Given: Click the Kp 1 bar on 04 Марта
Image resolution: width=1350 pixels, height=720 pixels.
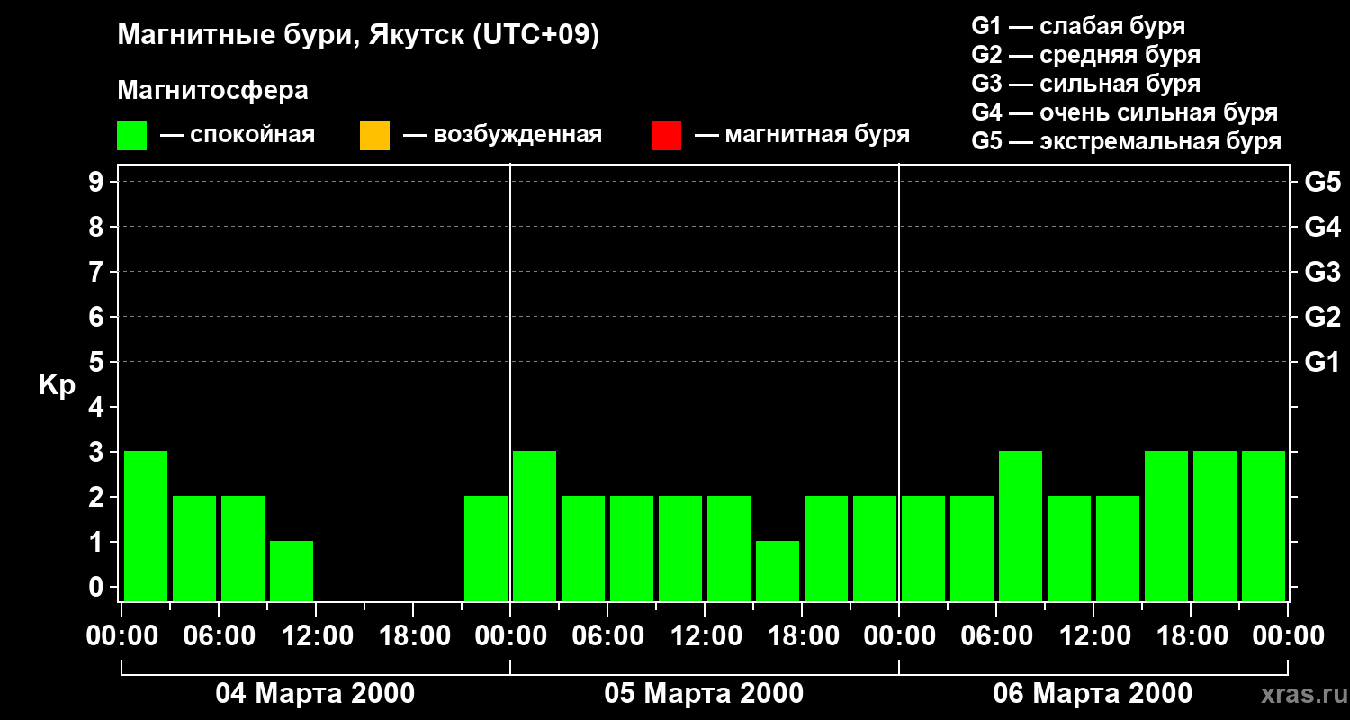Looking at the screenshot, I should (x=292, y=571).
